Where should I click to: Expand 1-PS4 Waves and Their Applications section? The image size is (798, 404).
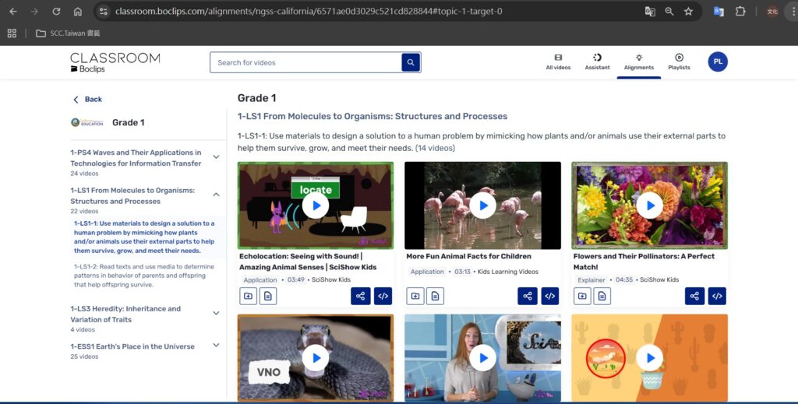pos(216,157)
